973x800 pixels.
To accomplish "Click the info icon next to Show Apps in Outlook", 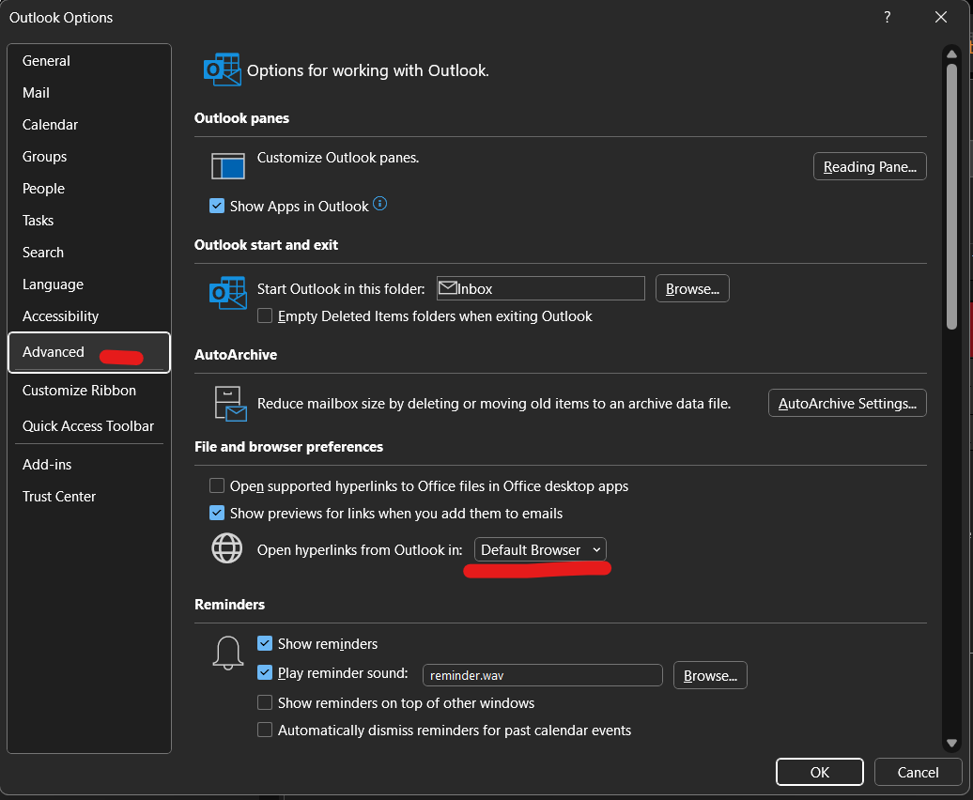I will click(x=379, y=204).
